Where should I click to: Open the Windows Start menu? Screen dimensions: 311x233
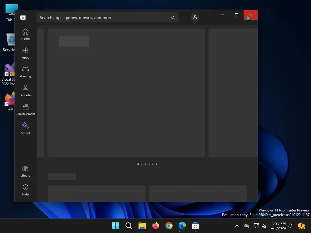pos(115,226)
